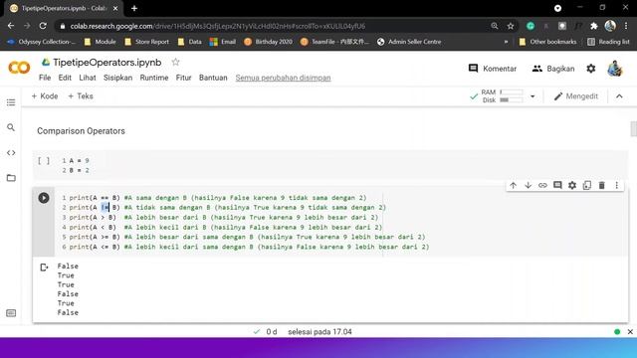Open the Sisipkan menu
The image size is (637, 358).
(117, 78)
